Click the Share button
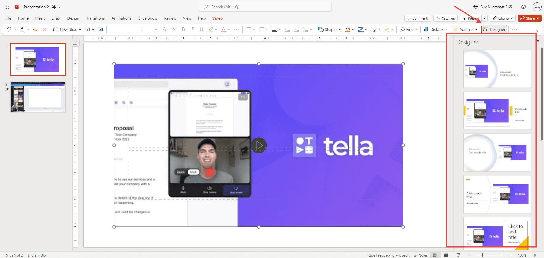544x258 pixels. 530,18
